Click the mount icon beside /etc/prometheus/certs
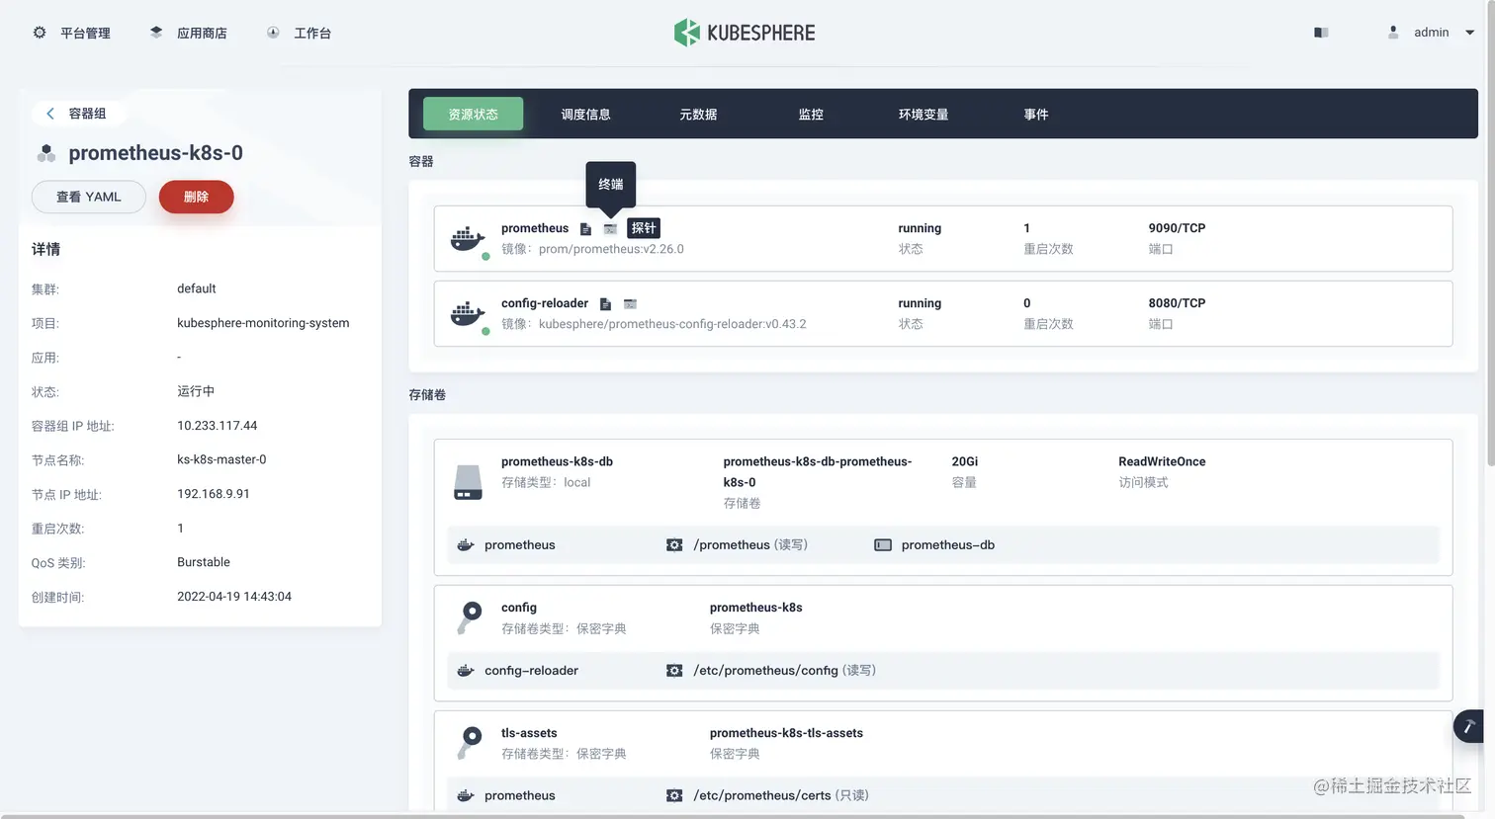The image size is (1495, 819). click(x=674, y=795)
